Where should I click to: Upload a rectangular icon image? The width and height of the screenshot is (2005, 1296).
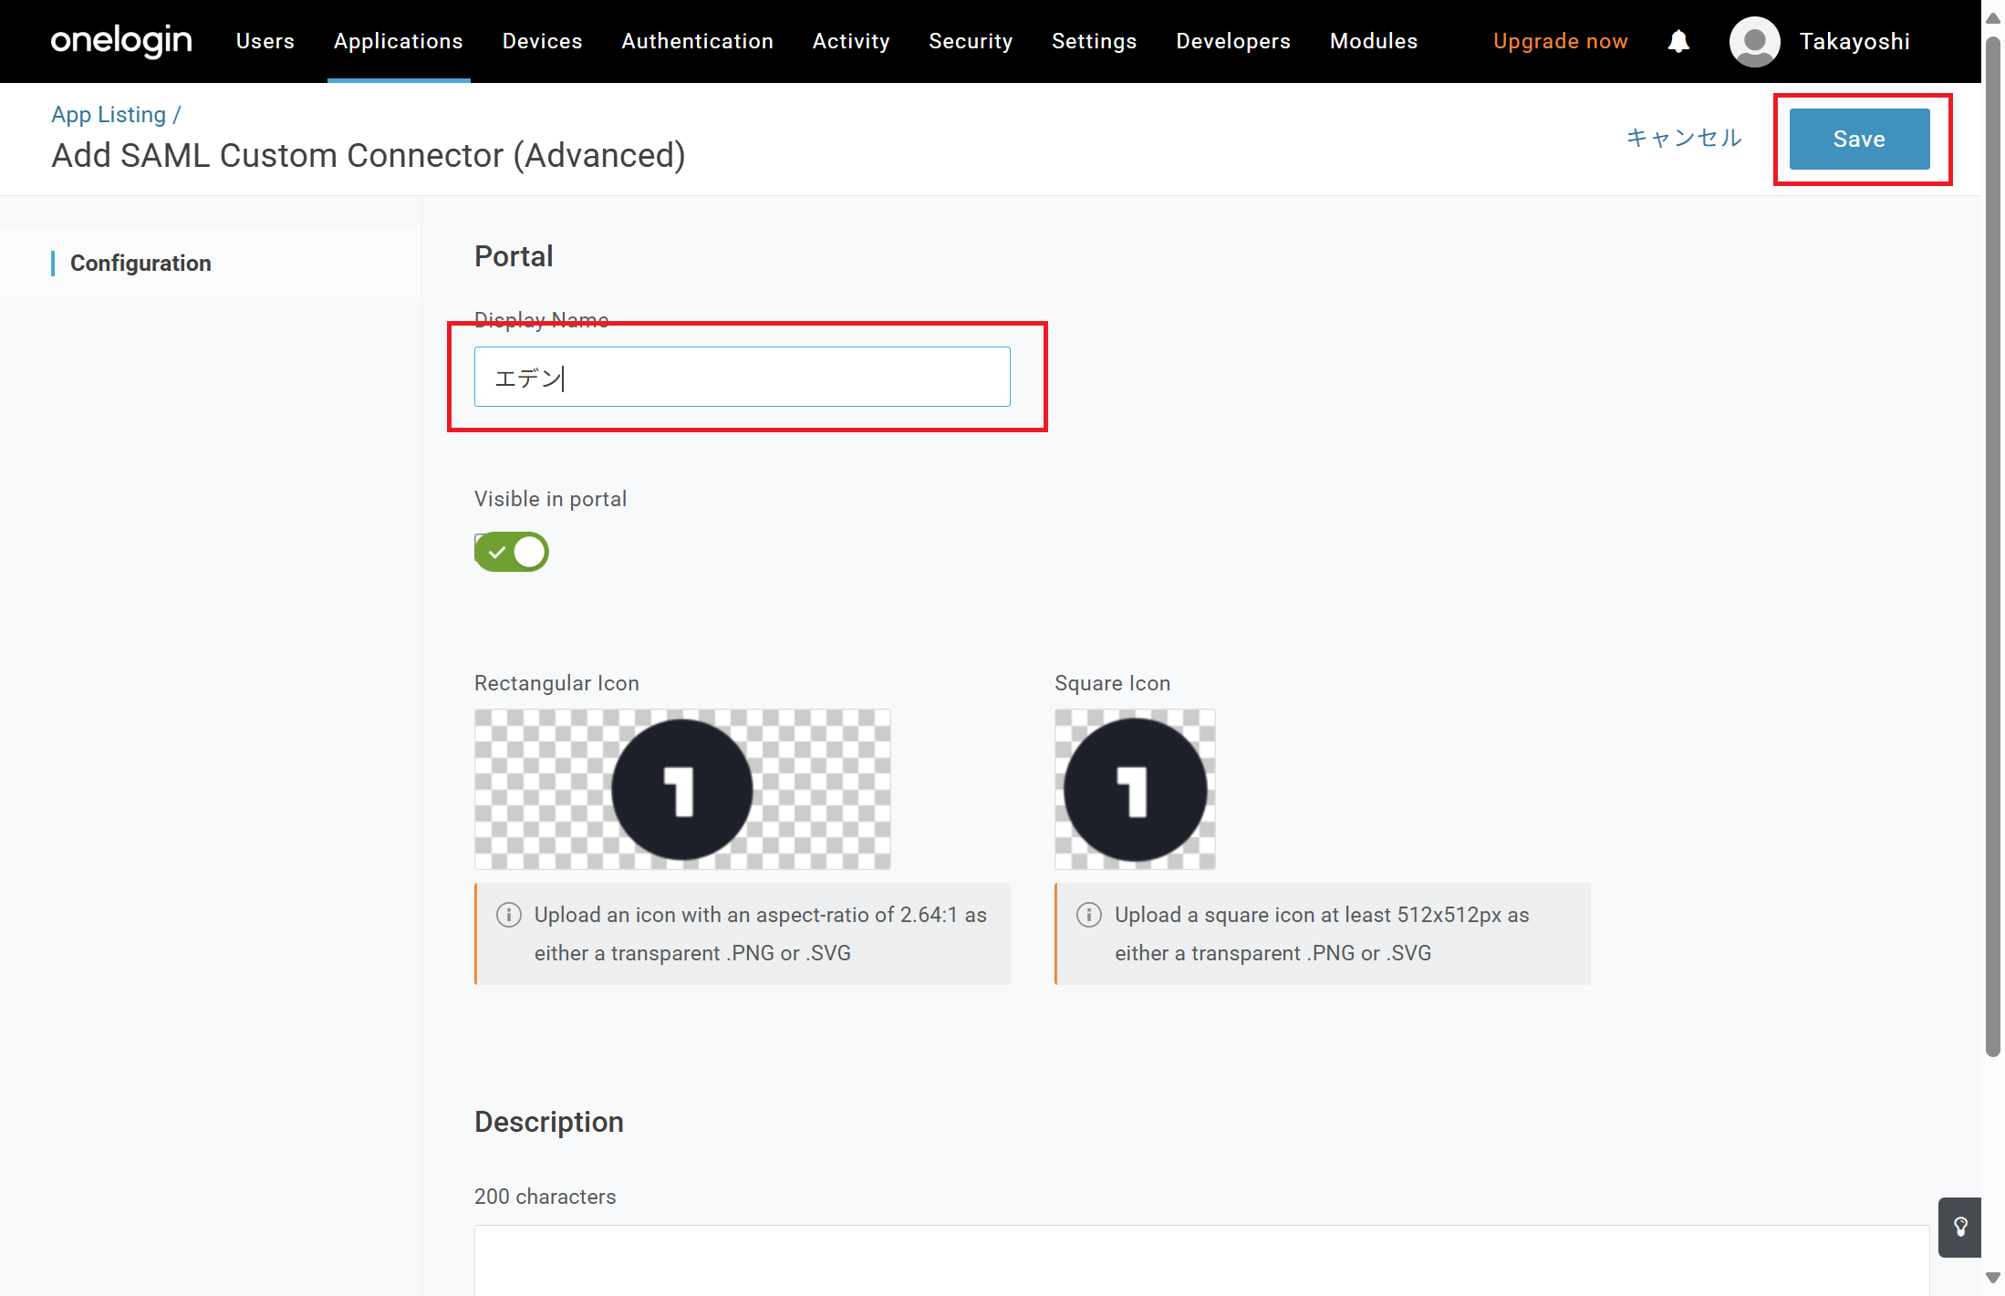pyautogui.click(x=682, y=789)
